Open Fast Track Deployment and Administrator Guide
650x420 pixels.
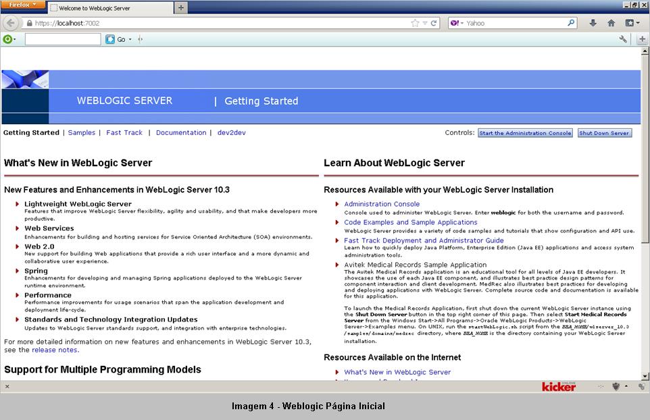[x=424, y=240]
